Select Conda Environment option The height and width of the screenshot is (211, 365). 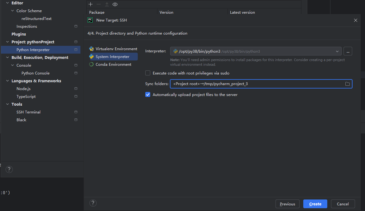coord(113,65)
